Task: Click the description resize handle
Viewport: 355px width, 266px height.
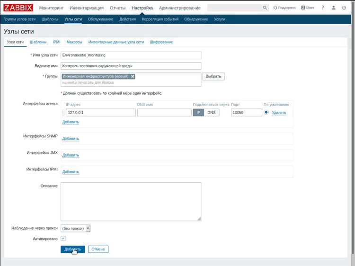Action: pyautogui.click(x=199, y=219)
